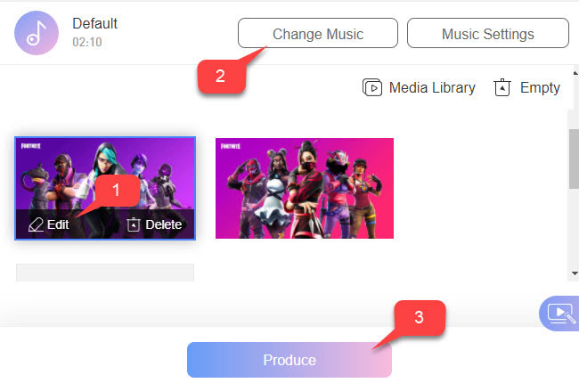Click the purple music note icon
579x383 pixels.
click(37, 33)
